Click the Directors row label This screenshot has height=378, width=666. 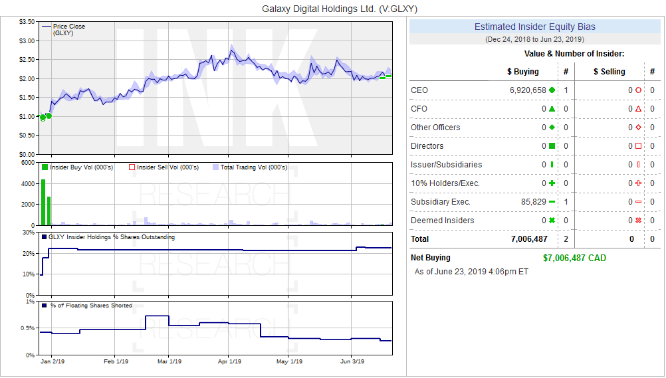coord(427,145)
